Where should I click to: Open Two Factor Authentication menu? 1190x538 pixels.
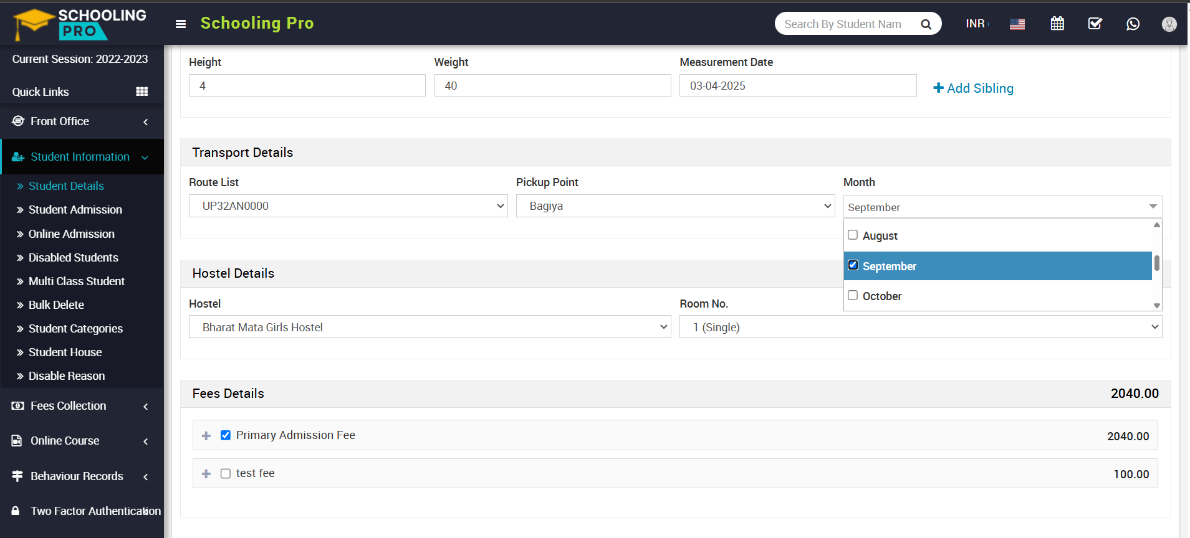click(82, 511)
